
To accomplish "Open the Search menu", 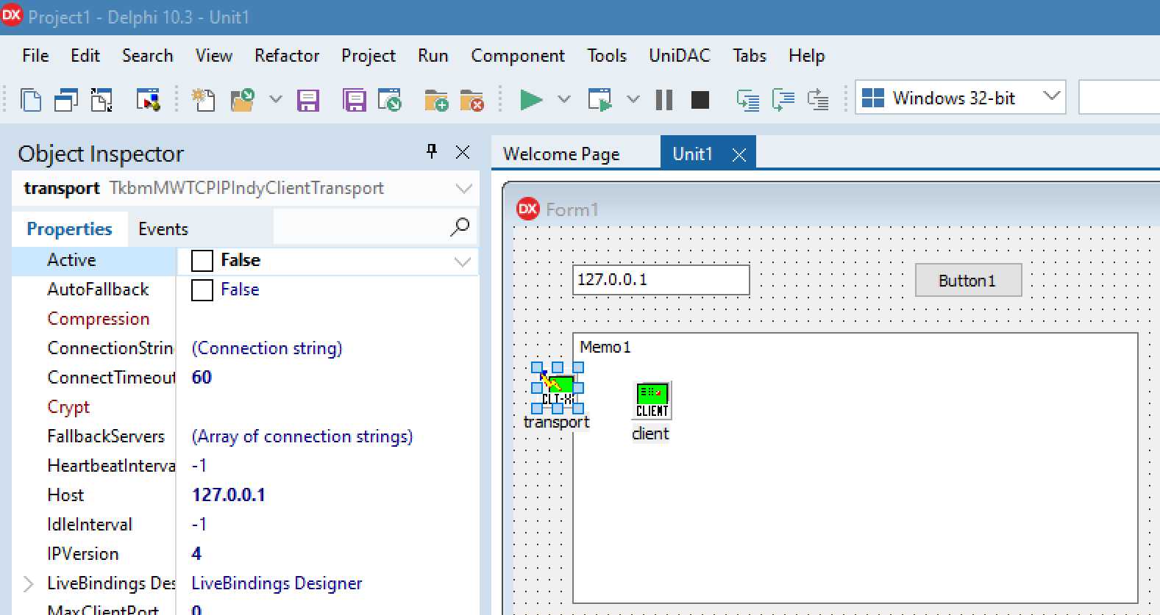I will pos(147,56).
